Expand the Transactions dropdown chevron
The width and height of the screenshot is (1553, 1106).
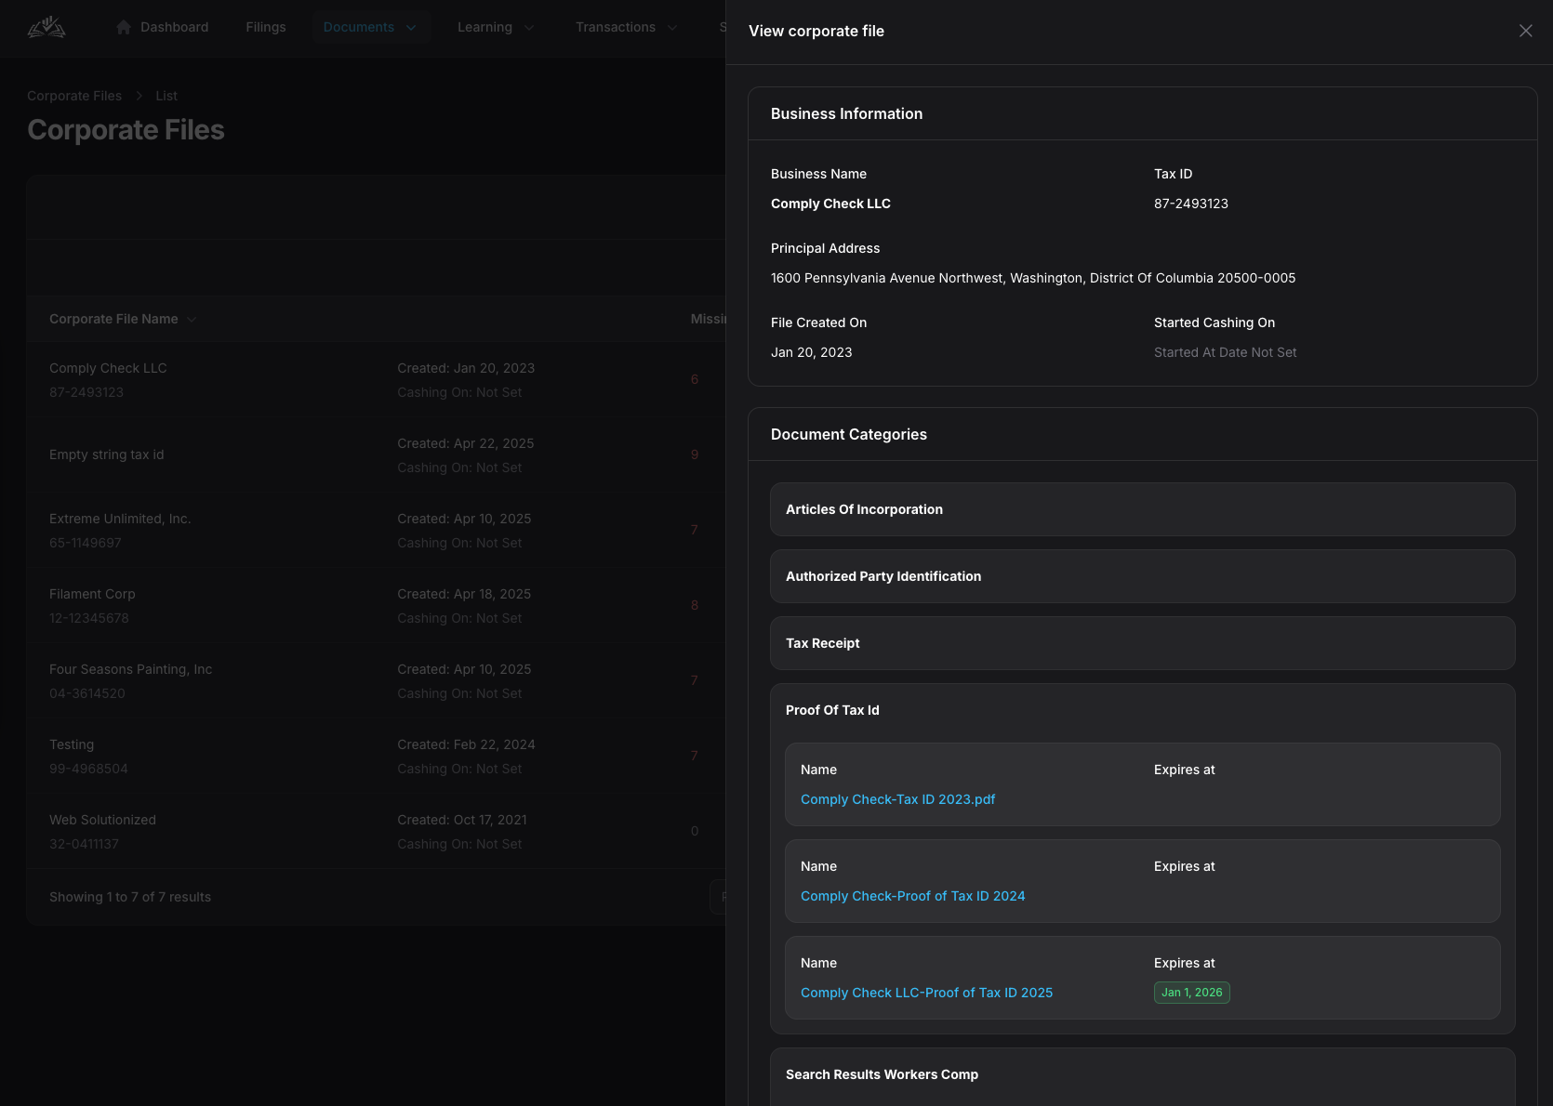coord(672,28)
